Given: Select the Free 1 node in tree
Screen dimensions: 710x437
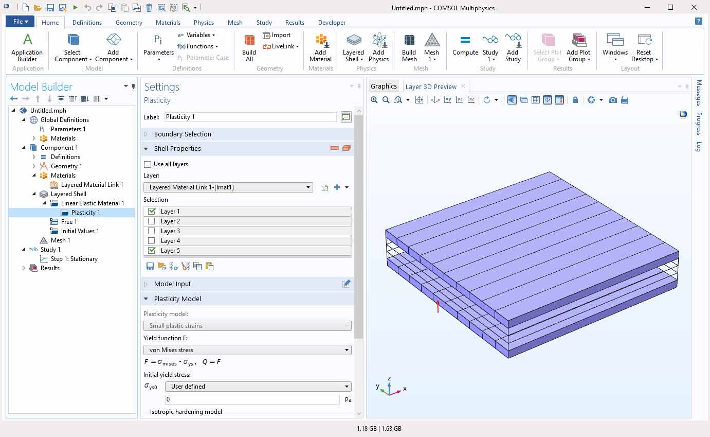Looking at the screenshot, I should pyautogui.click(x=69, y=222).
